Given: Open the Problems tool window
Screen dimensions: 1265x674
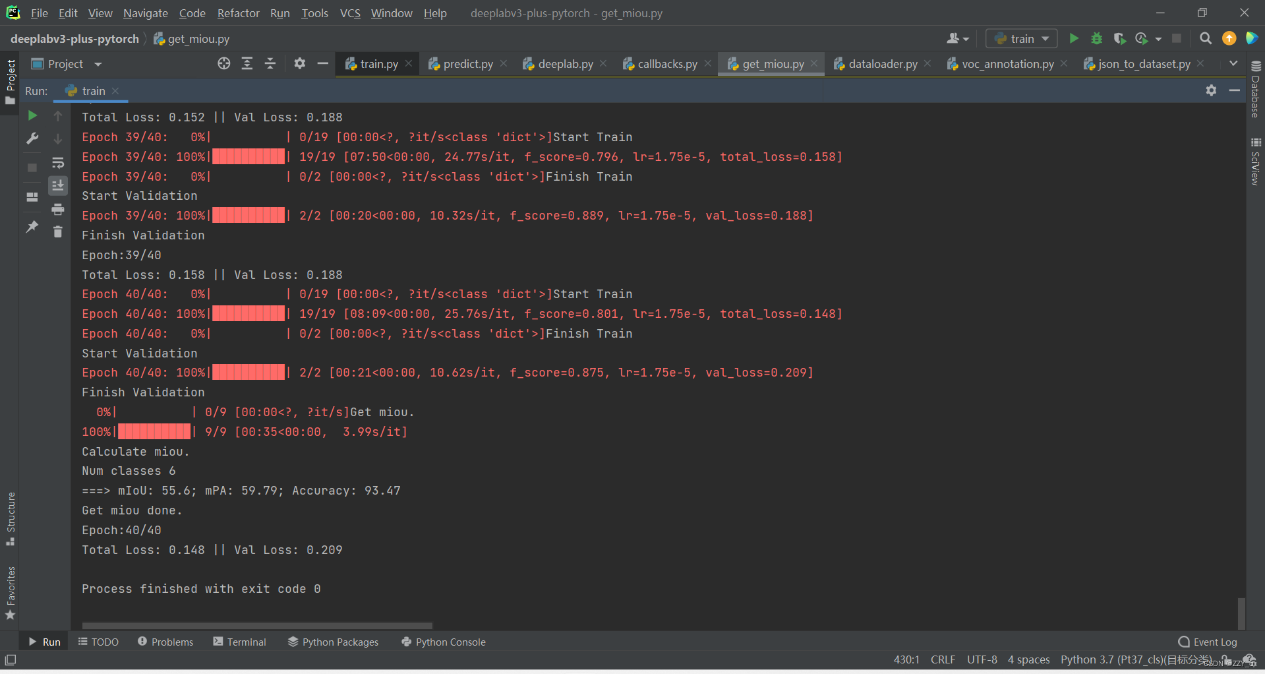Looking at the screenshot, I should 165,642.
